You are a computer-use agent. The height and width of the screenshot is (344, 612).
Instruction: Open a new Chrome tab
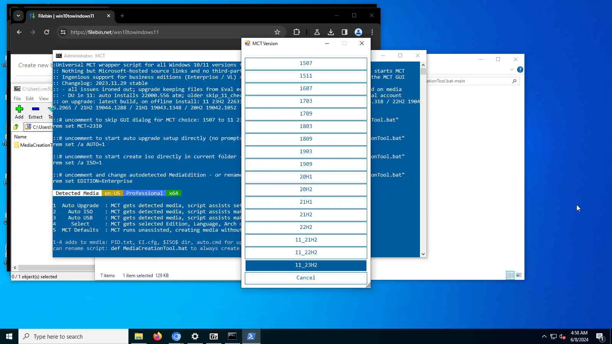[122, 16]
